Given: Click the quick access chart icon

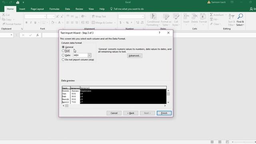Looking at the screenshot, I should tap(18, 2).
